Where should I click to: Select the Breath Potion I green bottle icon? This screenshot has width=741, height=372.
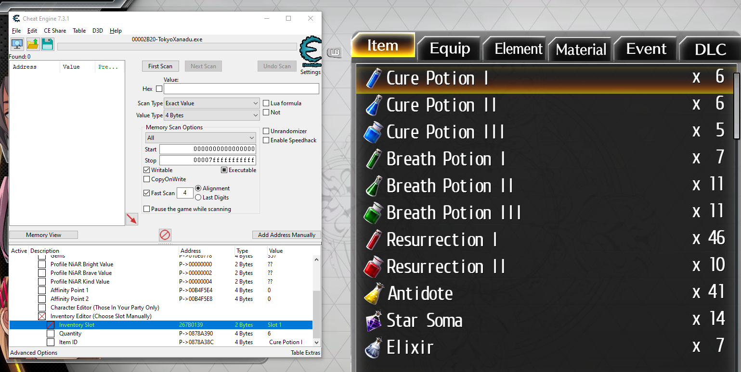point(373,159)
